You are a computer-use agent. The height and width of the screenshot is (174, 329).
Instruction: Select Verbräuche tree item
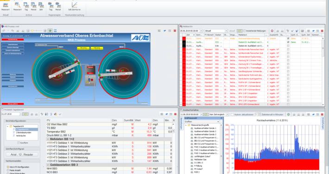pyautogui.click(x=21, y=136)
